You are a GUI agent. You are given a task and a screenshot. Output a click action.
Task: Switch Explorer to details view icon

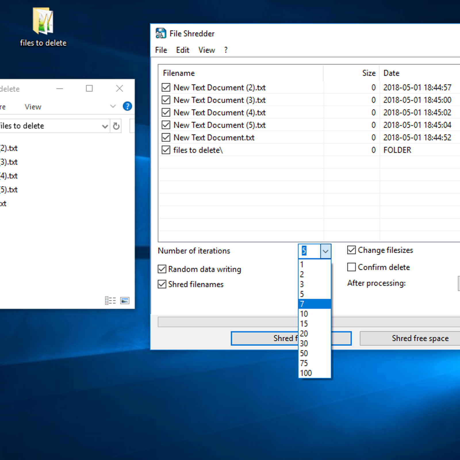(110, 300)
